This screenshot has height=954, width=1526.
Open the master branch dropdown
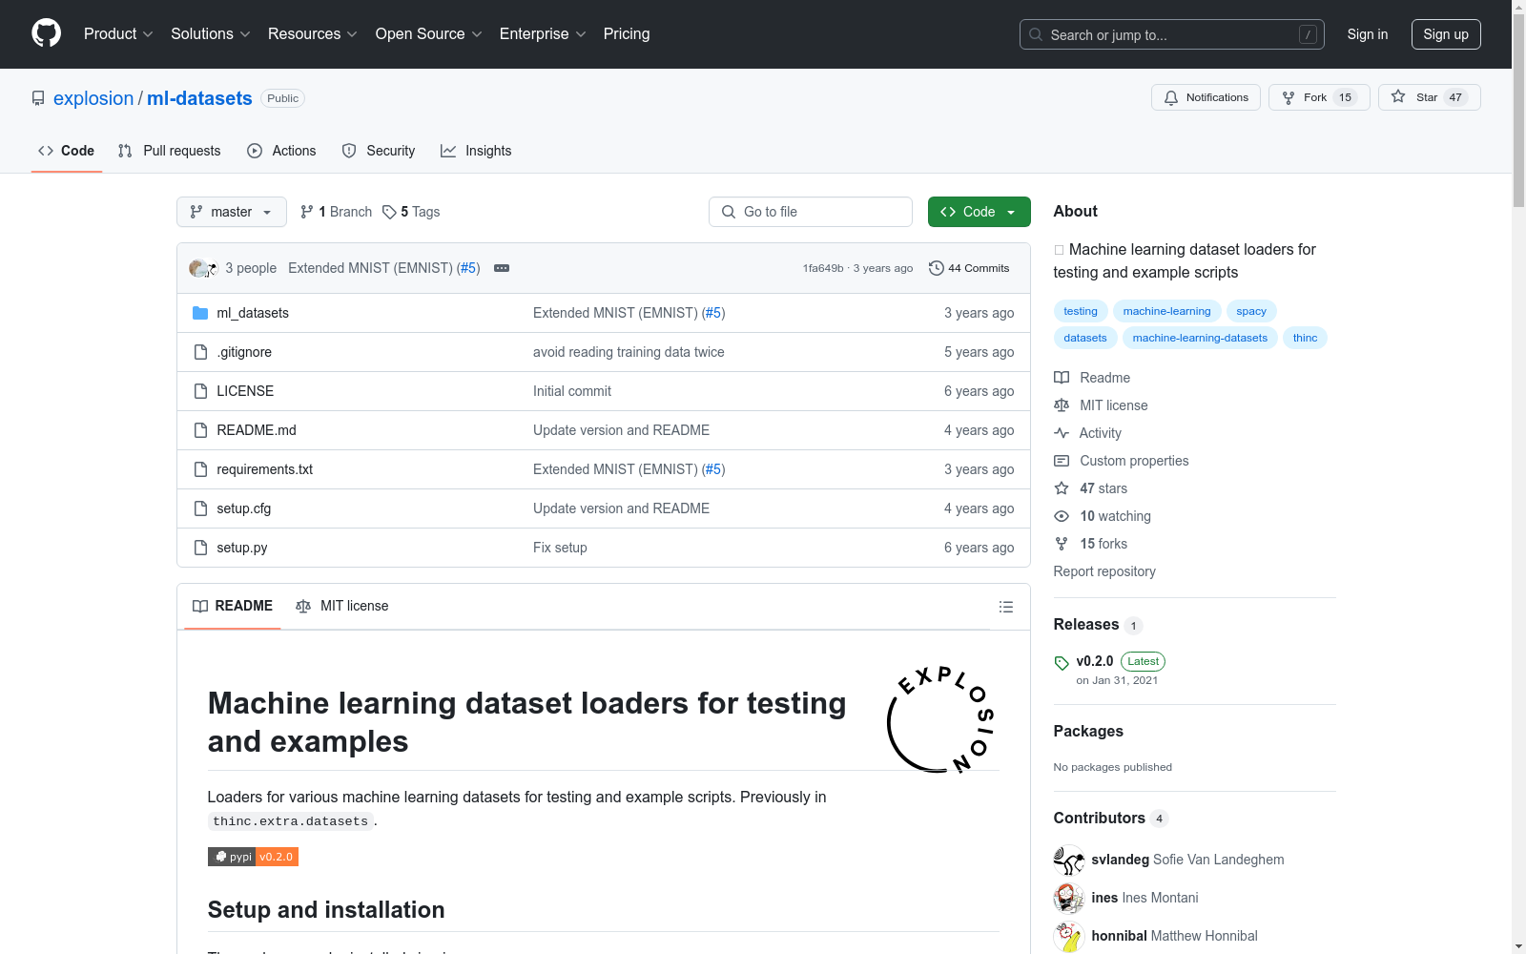pyautogui.click(x=232, y=212)
